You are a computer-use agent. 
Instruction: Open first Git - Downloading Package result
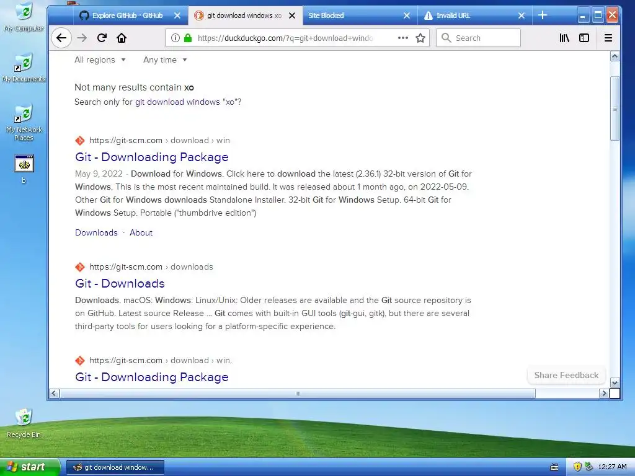tap(152, 157)
